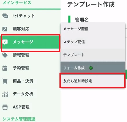Open the 1:1チャット sidebar label
The height and width of the screenshot is (122, 127).
pyautogui.click(x=24, y=16)
